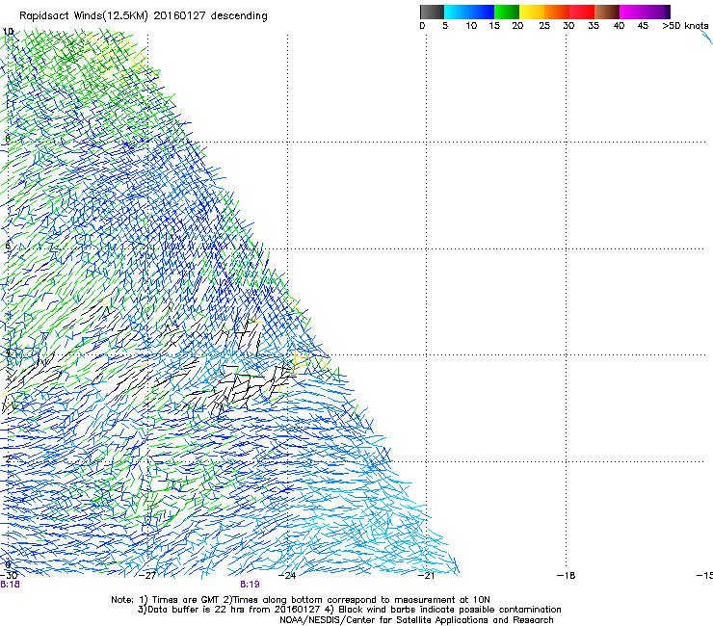Click the legend scale label '5'
This screenshot has width=713, height=626.
click(445, 26)
